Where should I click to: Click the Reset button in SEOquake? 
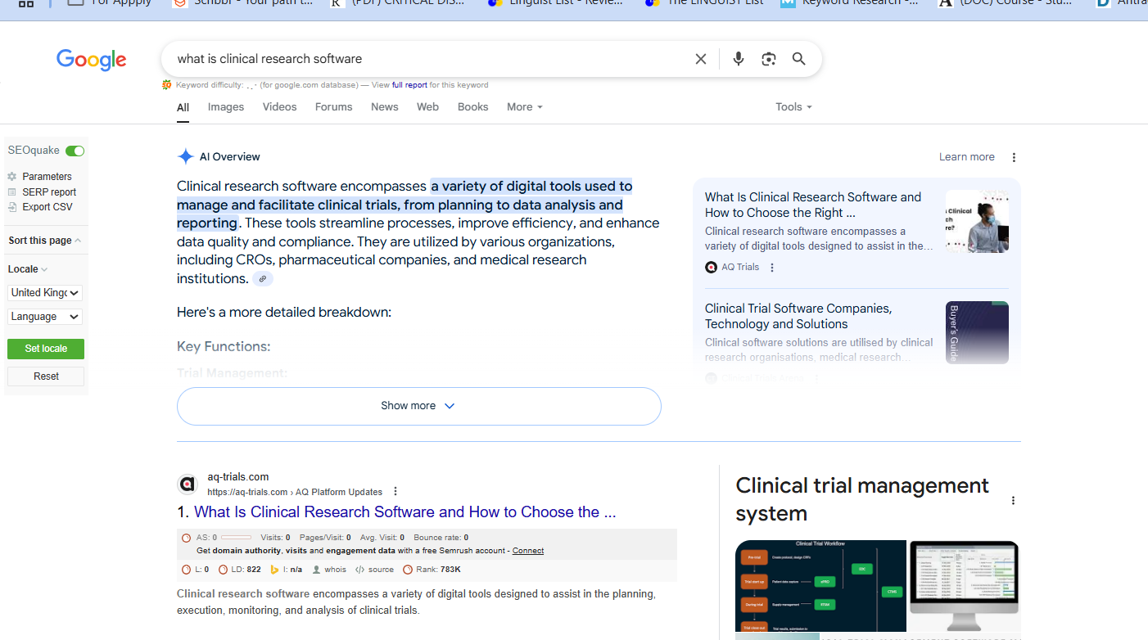point(46,376)
